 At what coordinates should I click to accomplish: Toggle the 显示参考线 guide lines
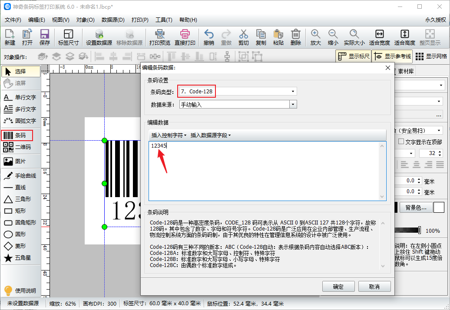(393, 56)
